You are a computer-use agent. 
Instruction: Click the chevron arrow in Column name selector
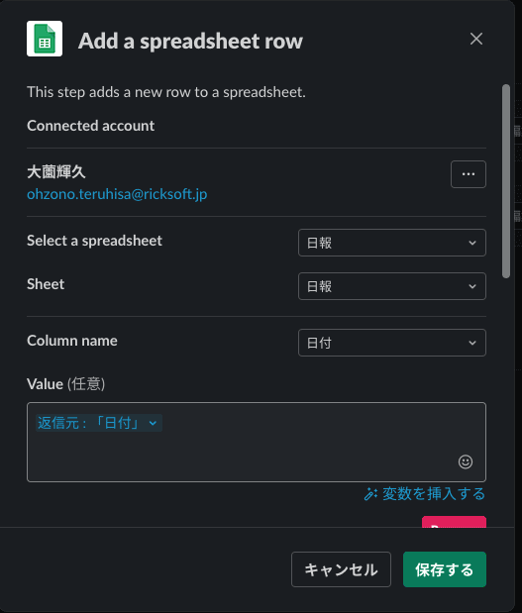(x=472, y=343)
